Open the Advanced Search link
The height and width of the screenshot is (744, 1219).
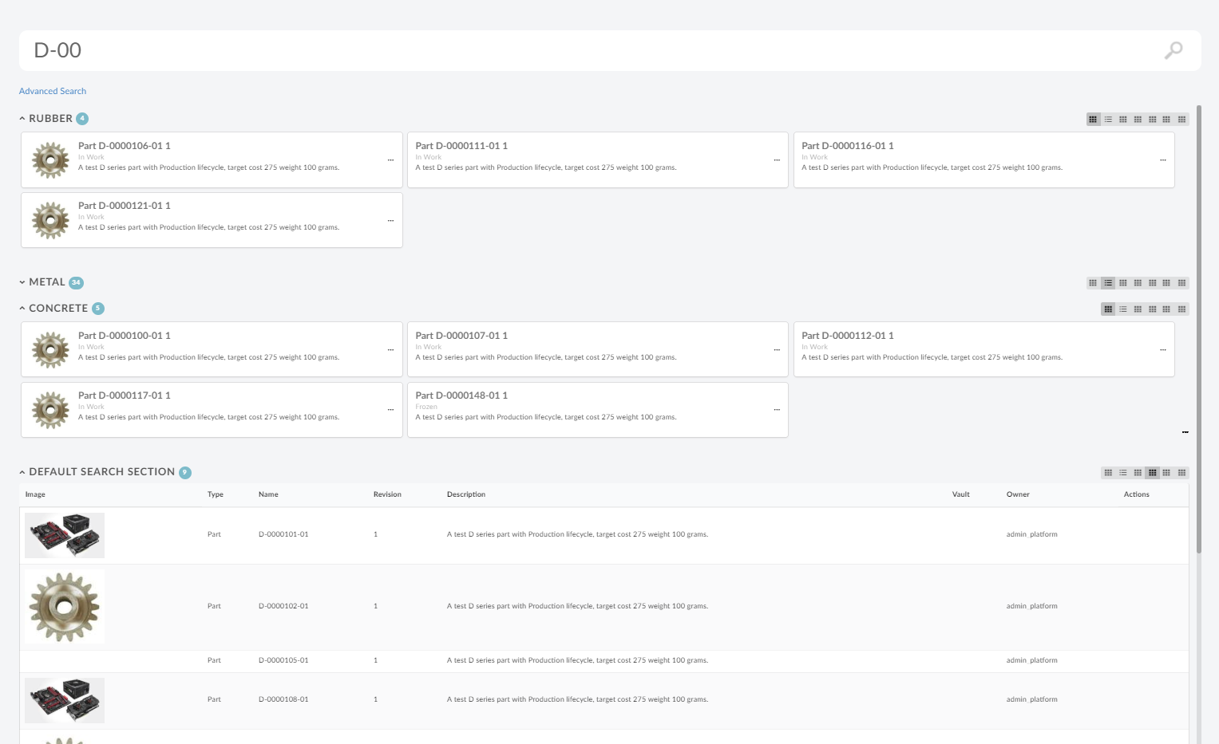coord(53,91)
